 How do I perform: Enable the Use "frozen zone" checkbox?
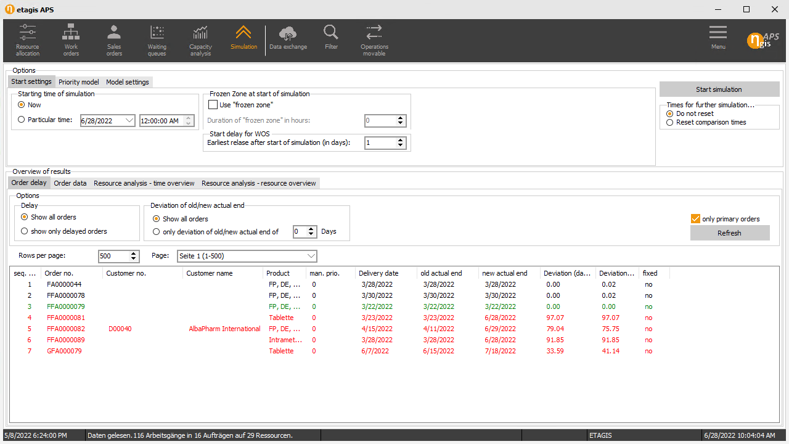[x=213, y=105]
